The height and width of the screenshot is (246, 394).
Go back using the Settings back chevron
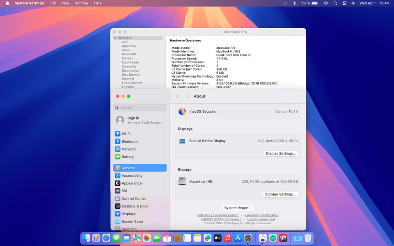177,96
